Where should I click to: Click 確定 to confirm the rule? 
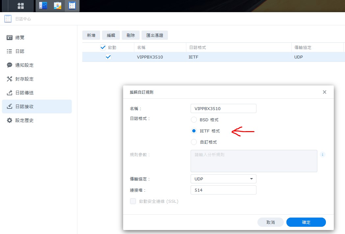click(x=306, y=222)
